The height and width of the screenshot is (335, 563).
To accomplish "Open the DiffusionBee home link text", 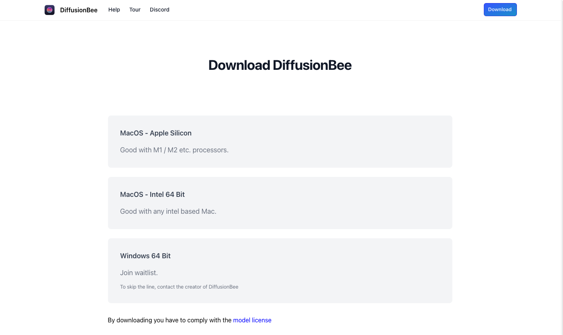I will (79, 10).
